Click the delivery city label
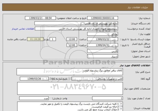This screenshot has width=158, height=111. point(141,56)
